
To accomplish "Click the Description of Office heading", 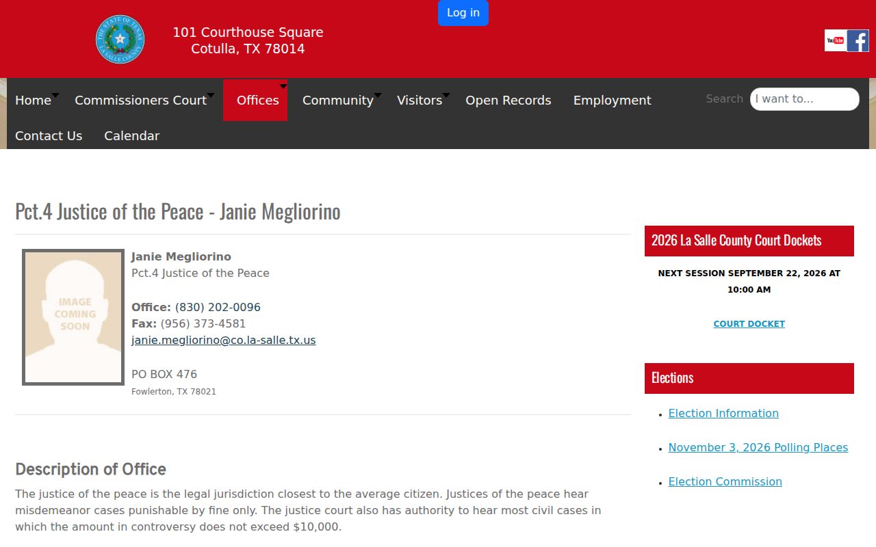I will (90, 469).
